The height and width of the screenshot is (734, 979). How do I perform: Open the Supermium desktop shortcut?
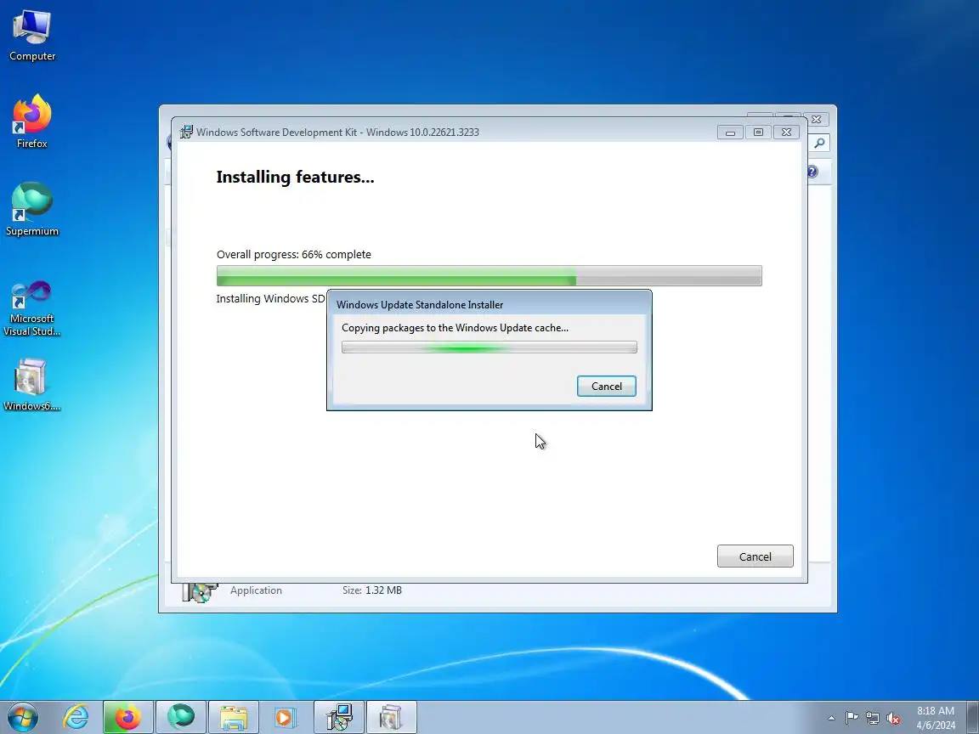tap(31, 210)
